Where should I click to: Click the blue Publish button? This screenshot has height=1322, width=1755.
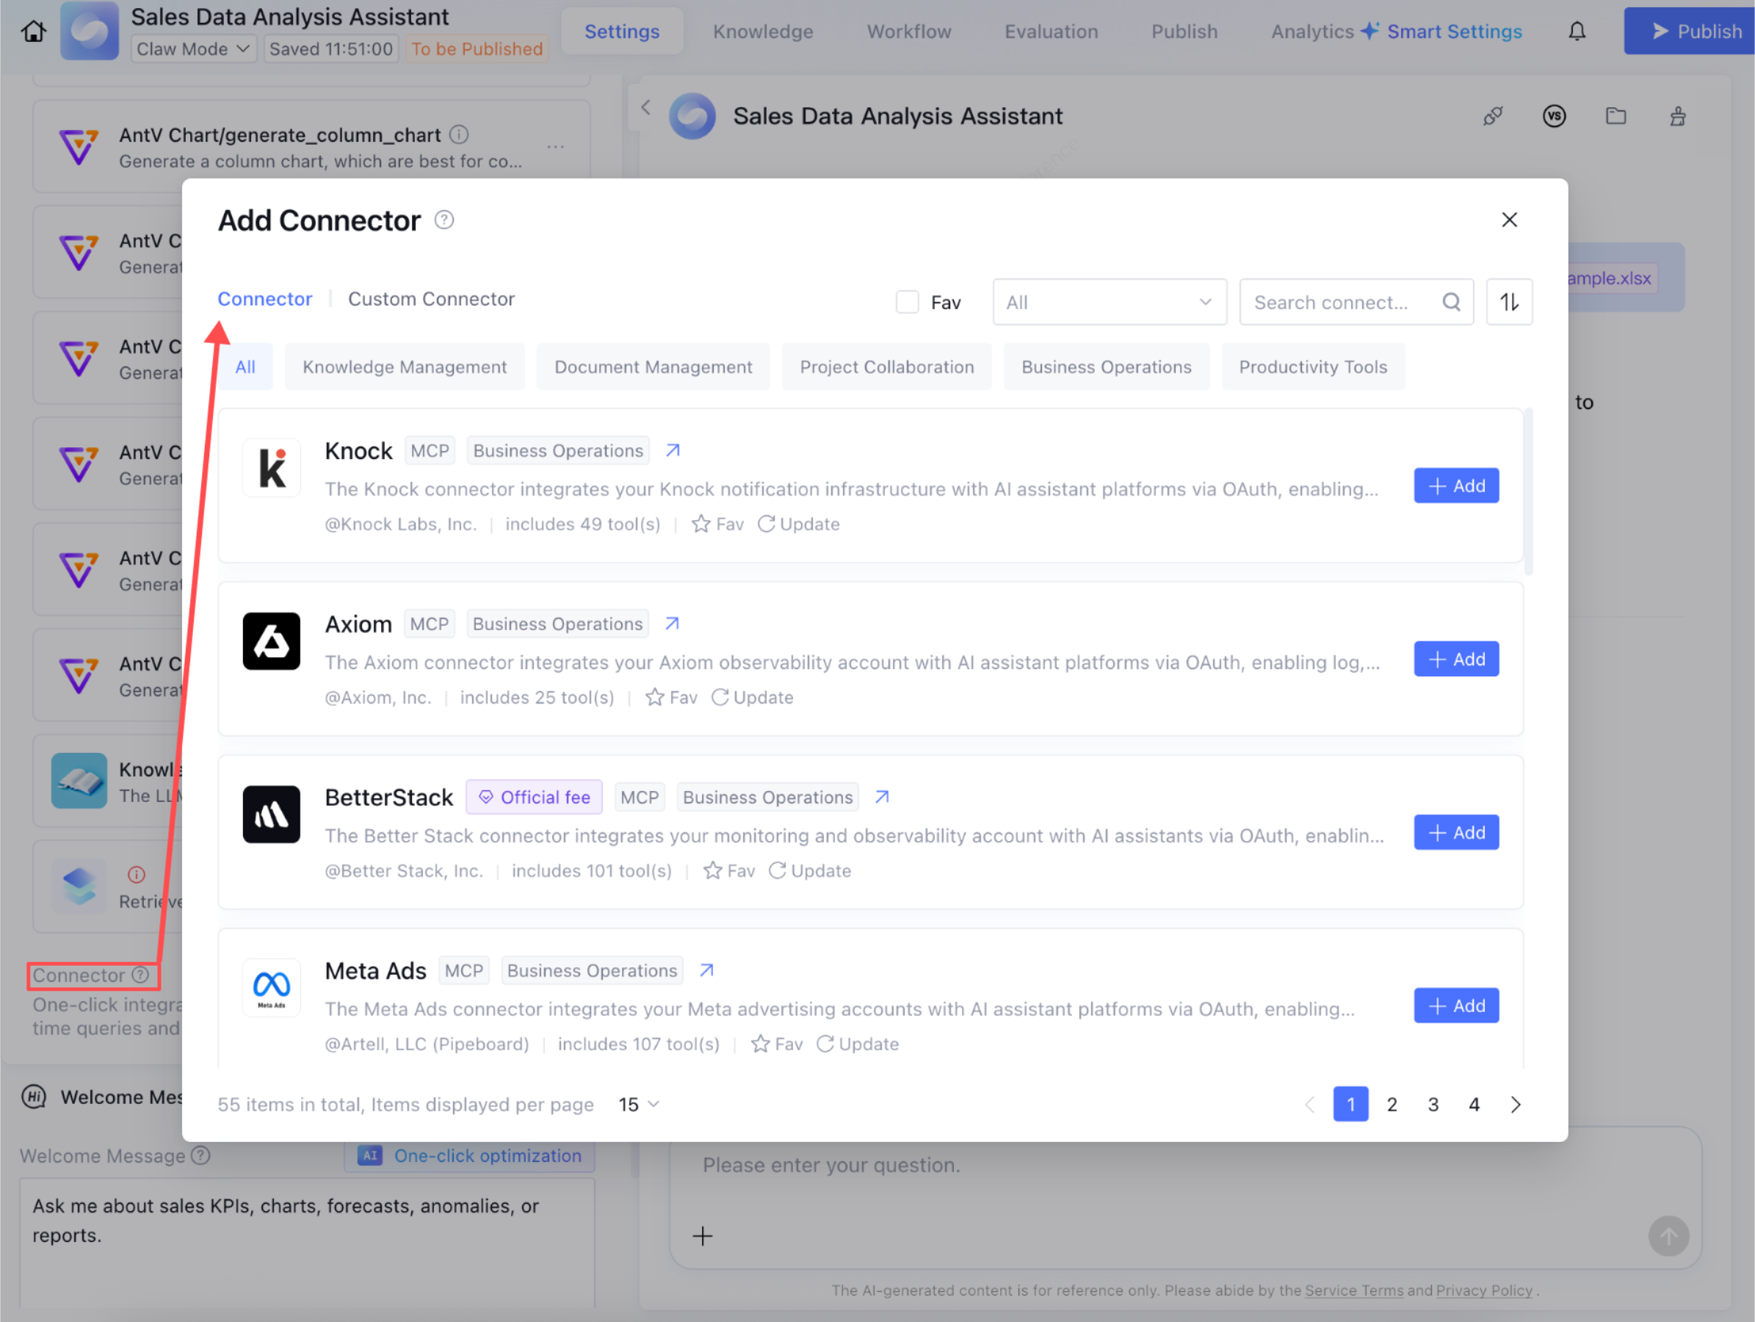click(x=1688, y=31)
